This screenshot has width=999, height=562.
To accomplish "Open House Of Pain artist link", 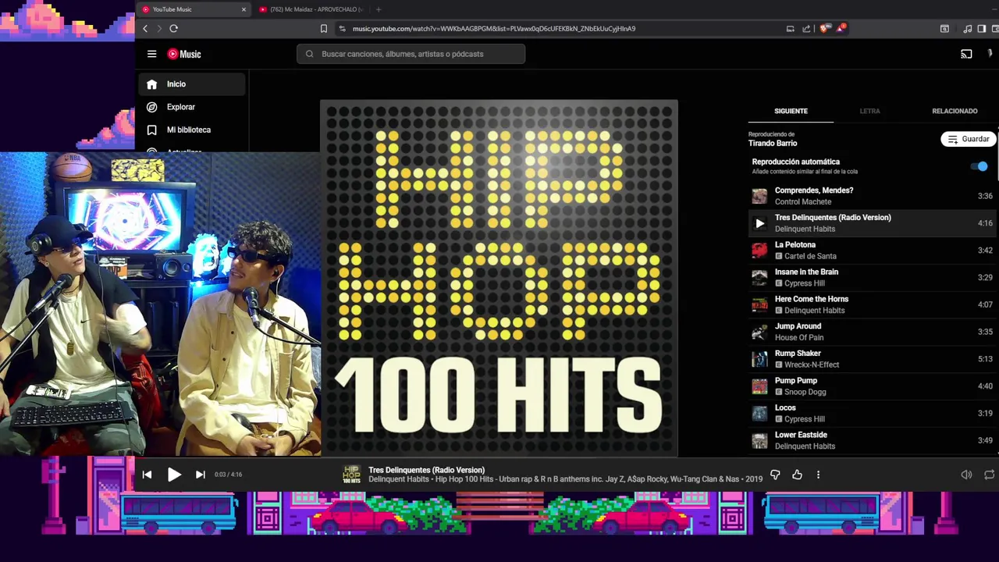I will click(799, 337).
